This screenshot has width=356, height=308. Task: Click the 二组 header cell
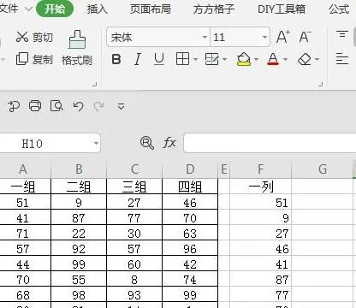point(79,187)
